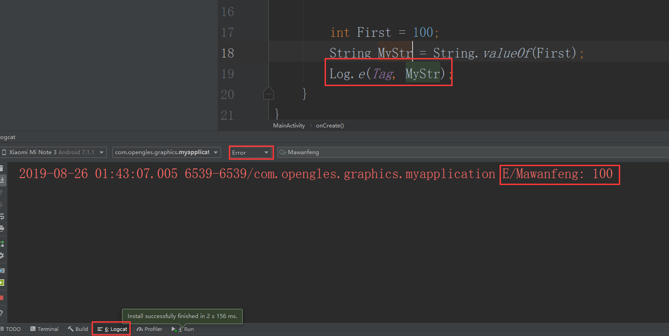This screenshot has width=669, height=336.
Task: Restart the logcat session
Action: pos(4,243)
